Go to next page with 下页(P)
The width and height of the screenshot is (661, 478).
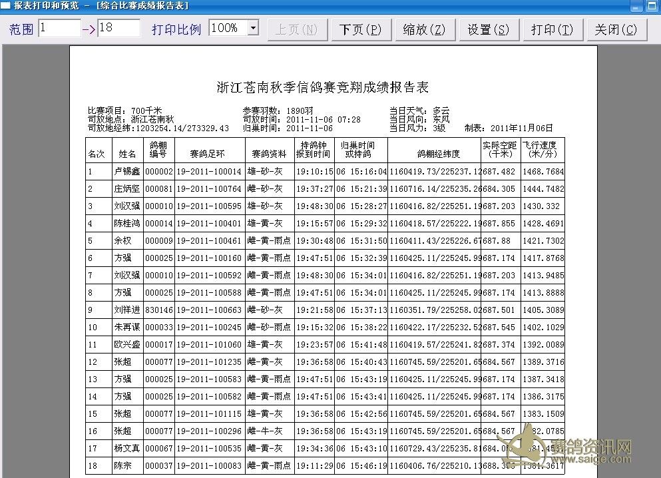pyautogui.click(x=361, y=29)
